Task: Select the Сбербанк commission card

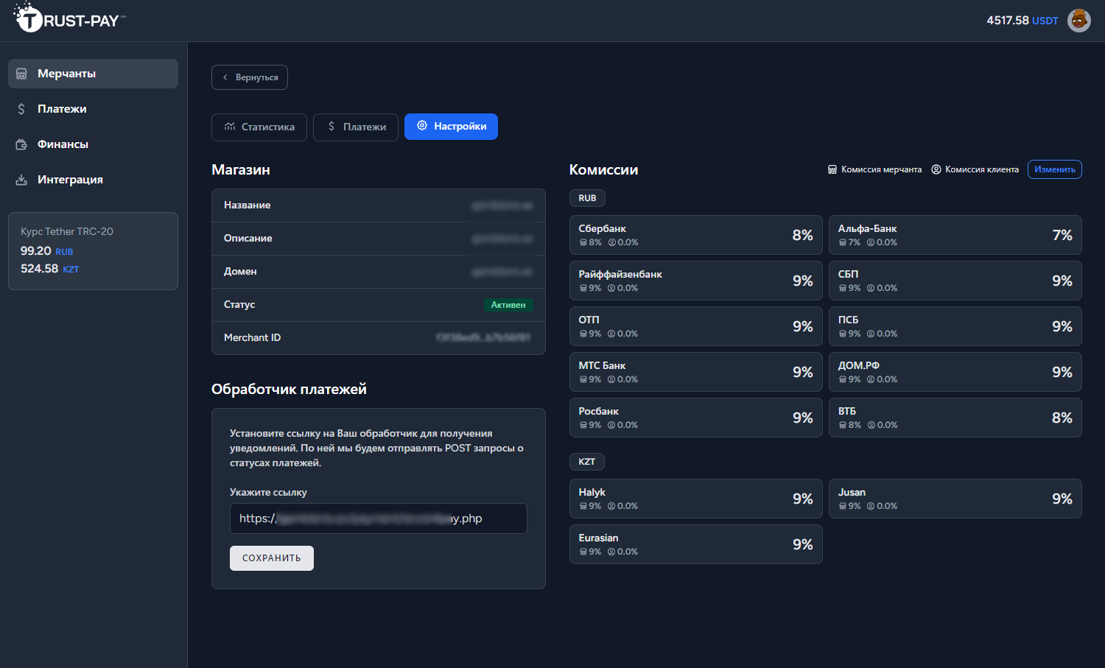Action: click(696, 235)
